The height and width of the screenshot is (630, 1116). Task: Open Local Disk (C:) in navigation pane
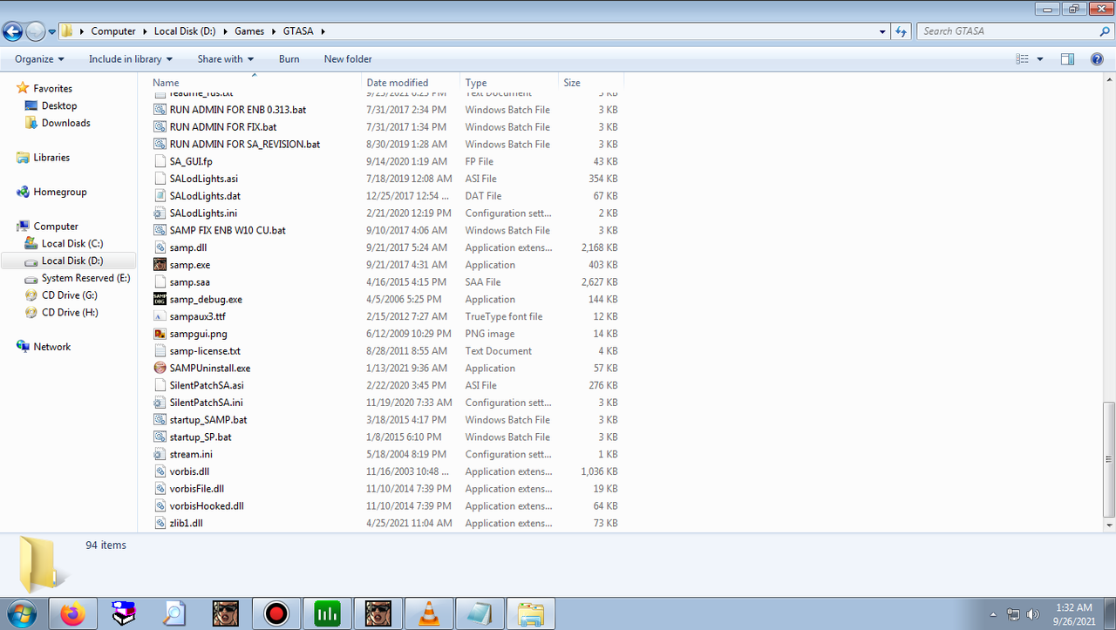[x=72, y=244]
